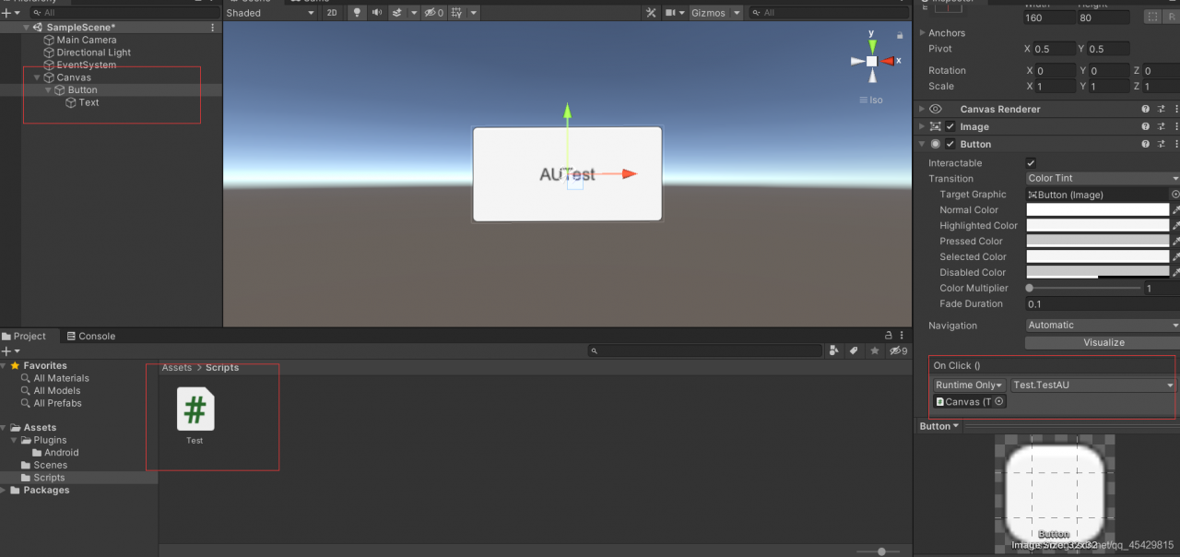1180x557 pixels.
Task: Select the Test script asset
Action: (195, 416)
